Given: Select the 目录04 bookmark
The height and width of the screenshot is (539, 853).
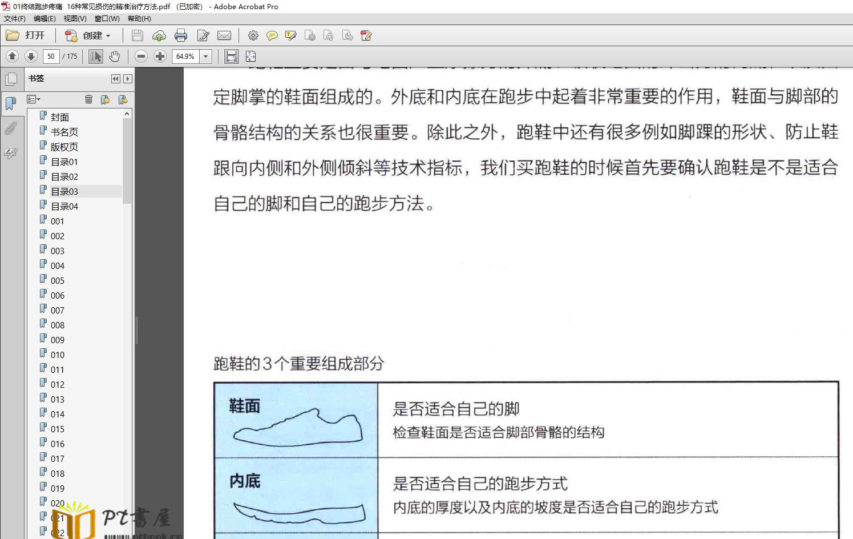Looking at the screenshot, I should (64, 206).
